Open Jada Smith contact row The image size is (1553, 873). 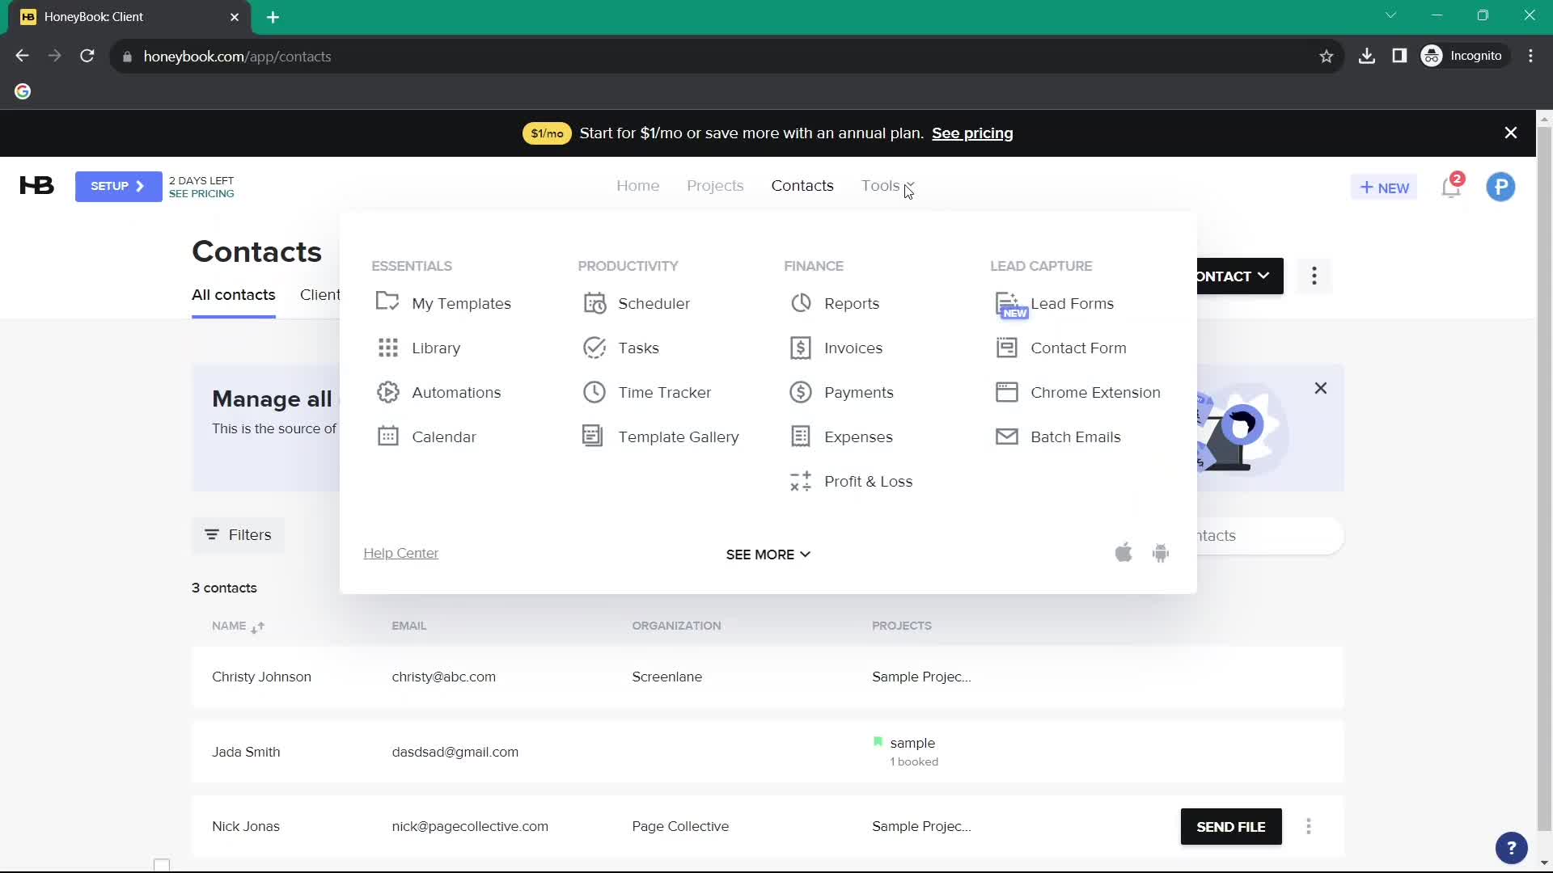pos(768,752)
